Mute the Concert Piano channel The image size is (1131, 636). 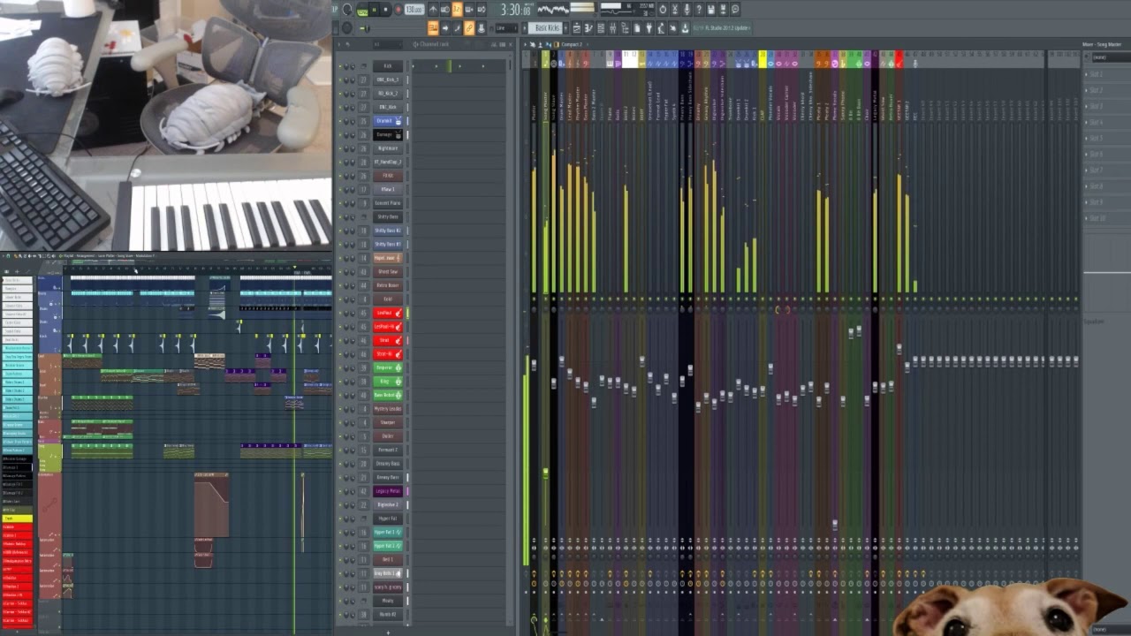pyautogui.click(x=342, y=203)
